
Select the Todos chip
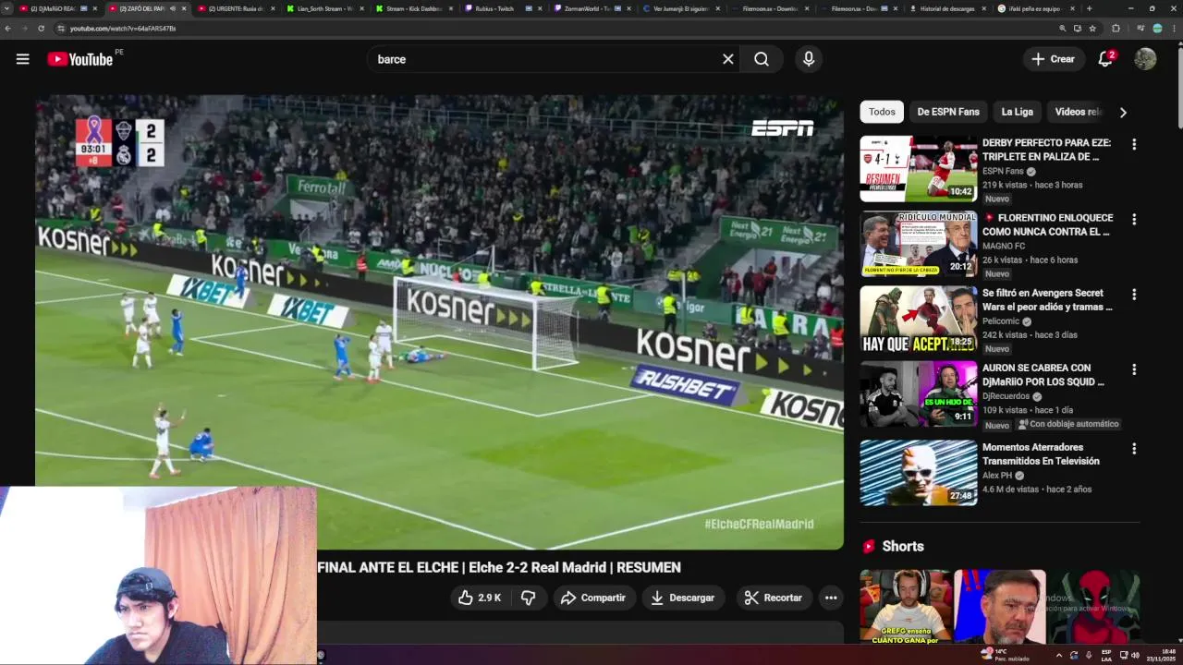pos(882,112)
